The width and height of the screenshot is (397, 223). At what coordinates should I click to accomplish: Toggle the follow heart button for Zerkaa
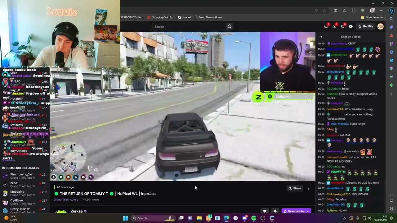265,211
